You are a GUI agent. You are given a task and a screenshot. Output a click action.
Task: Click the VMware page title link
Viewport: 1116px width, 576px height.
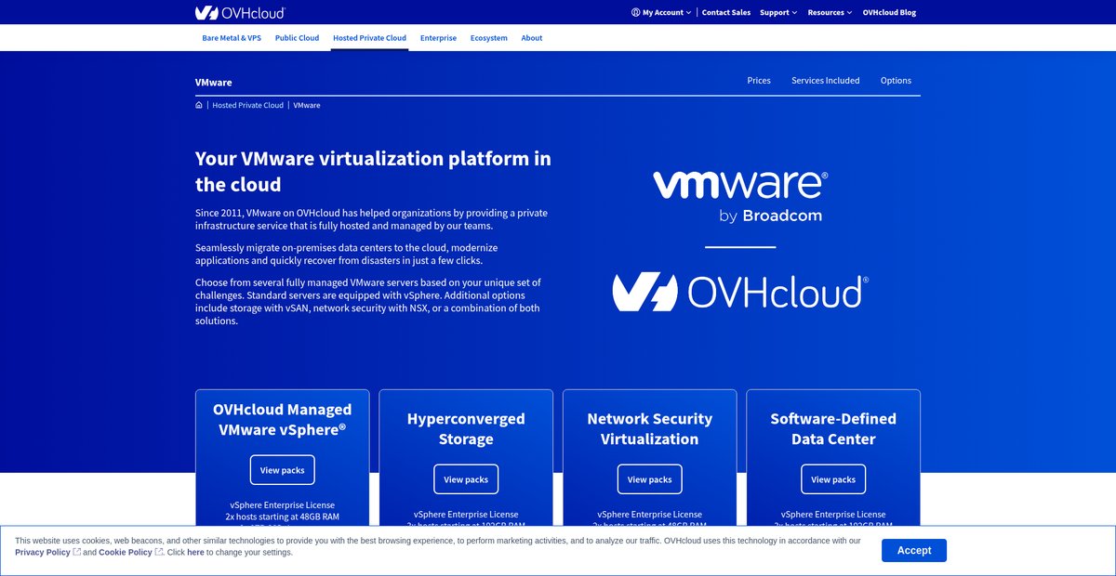(x=214, y=83)
